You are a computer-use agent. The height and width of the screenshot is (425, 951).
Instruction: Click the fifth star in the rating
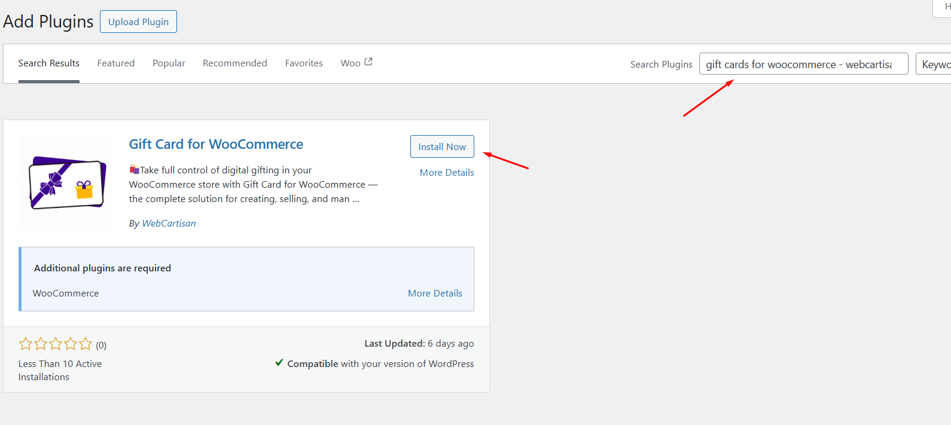click(86, 344)
